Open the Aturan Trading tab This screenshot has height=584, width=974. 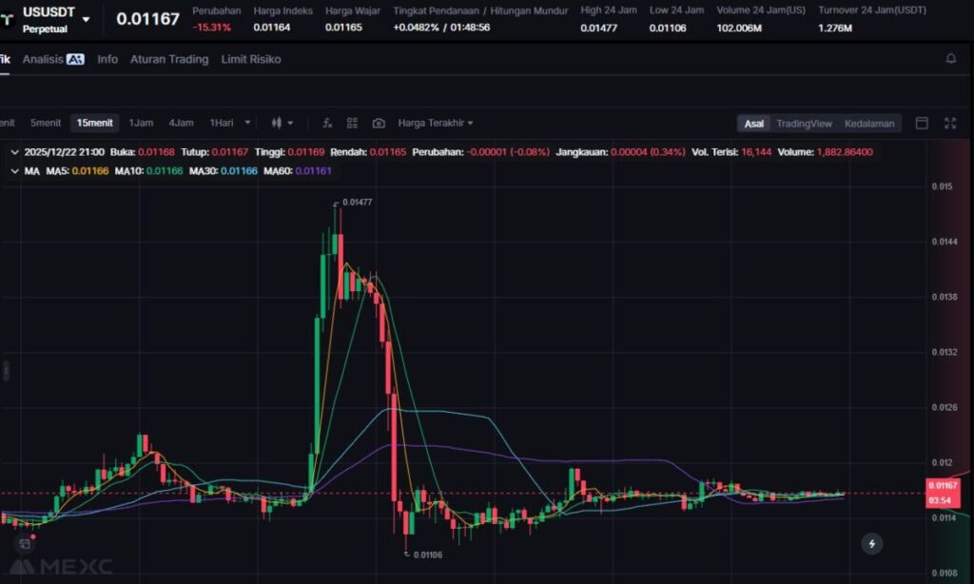(169, 59)
